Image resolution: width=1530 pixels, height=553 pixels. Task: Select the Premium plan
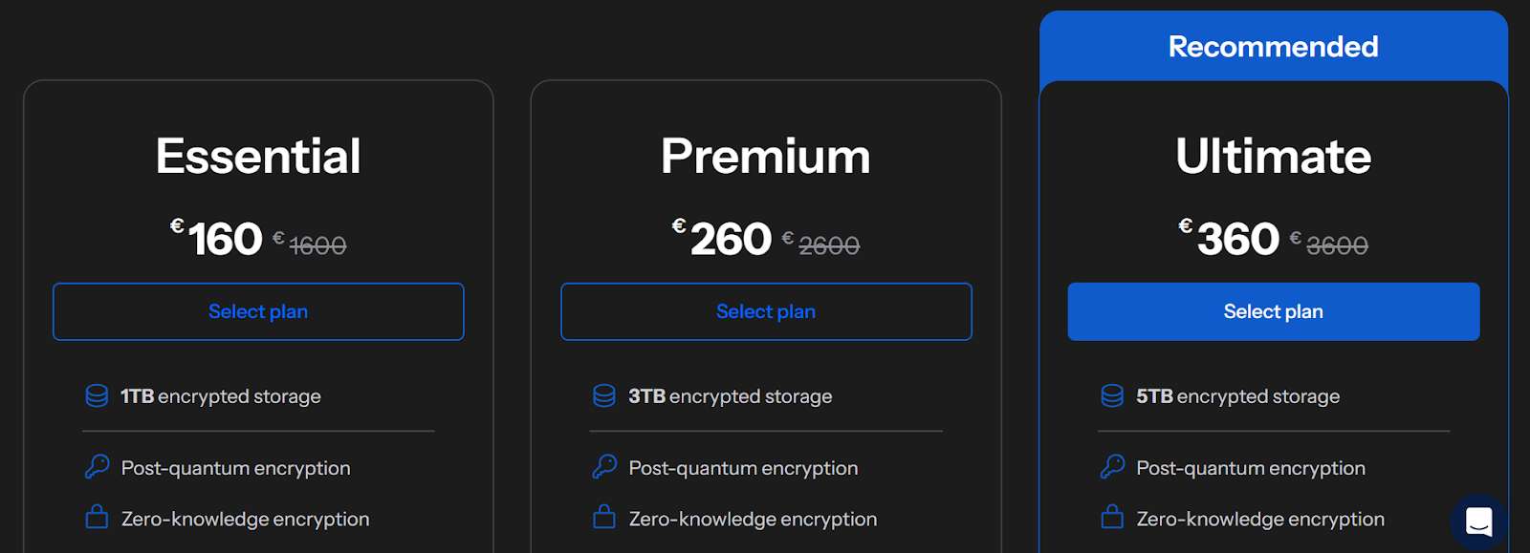(x=765, y=311)
